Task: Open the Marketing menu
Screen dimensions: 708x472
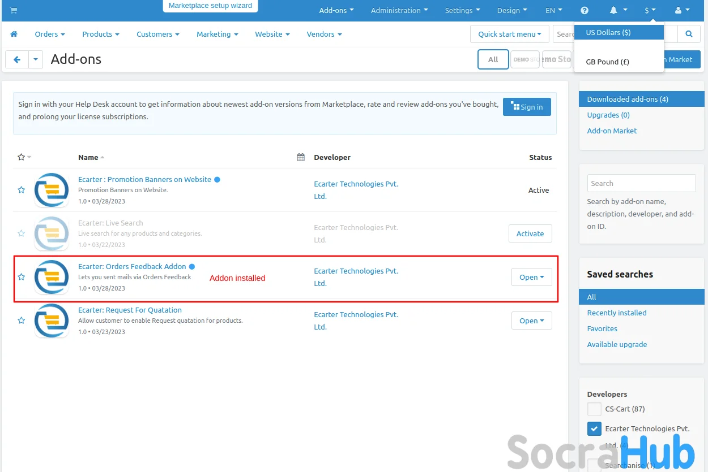Action: pos(217,34)
